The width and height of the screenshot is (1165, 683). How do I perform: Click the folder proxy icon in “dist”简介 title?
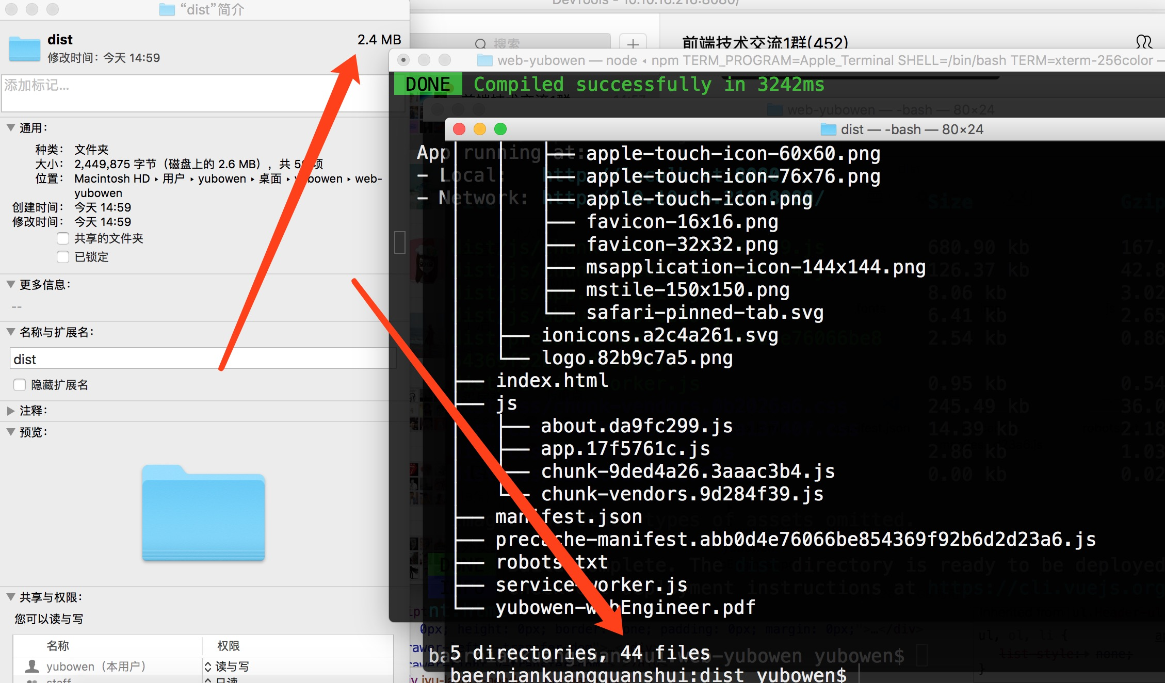tap(167, 10)
